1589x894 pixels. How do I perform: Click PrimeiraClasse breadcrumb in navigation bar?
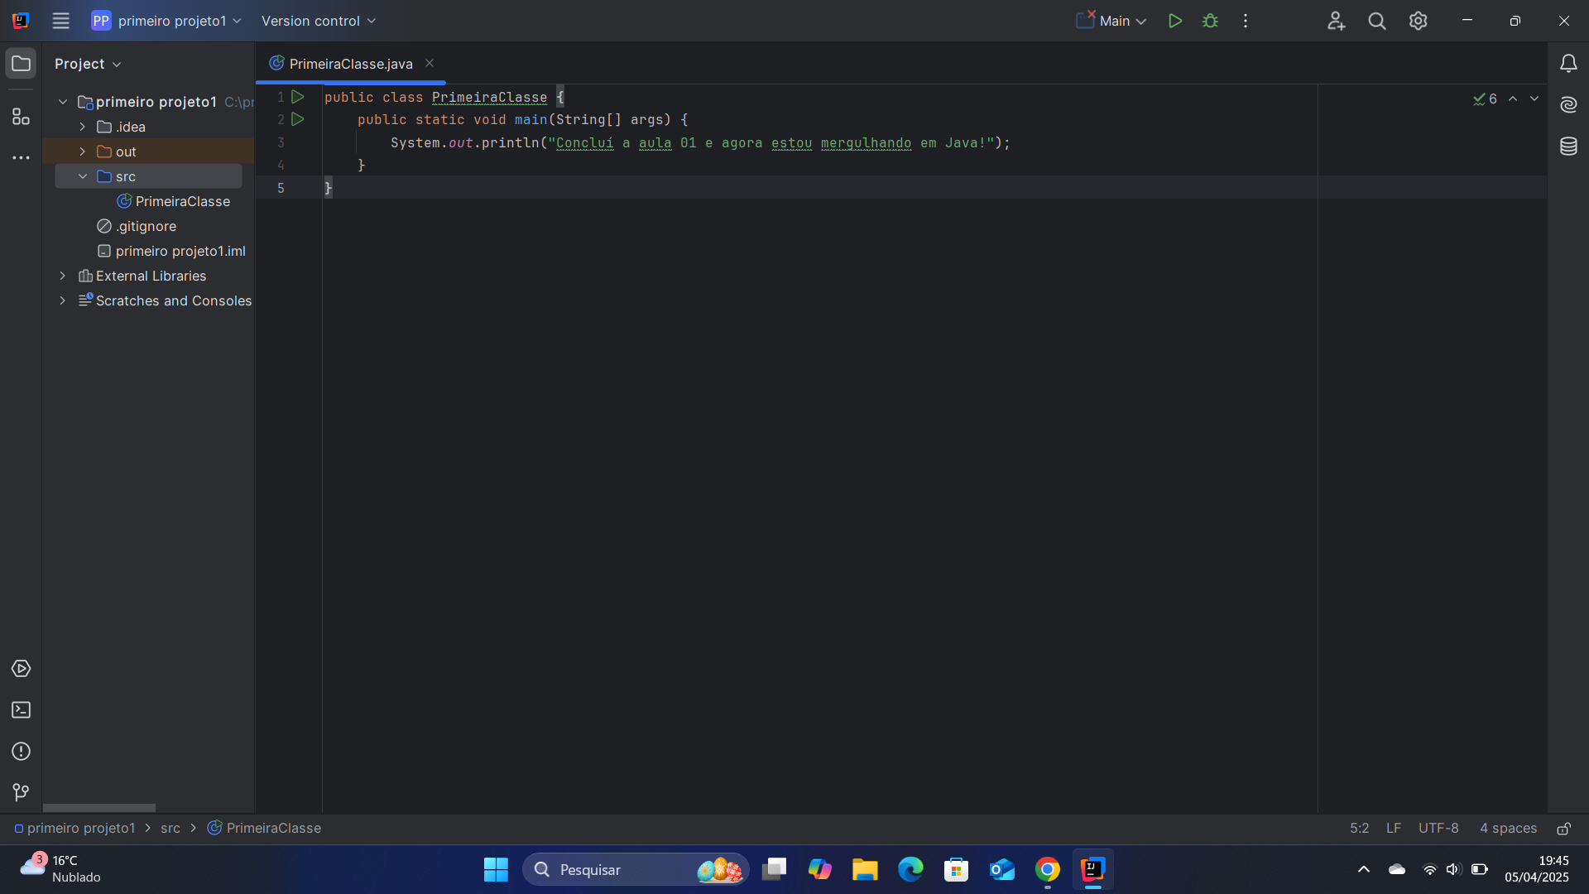(264, 829)
